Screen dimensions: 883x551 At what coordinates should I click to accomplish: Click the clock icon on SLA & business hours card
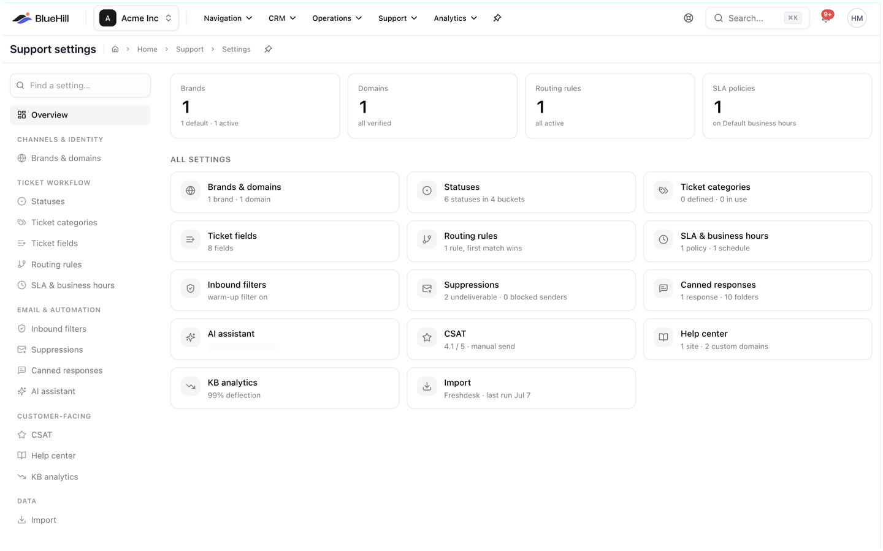coord(663,239)
